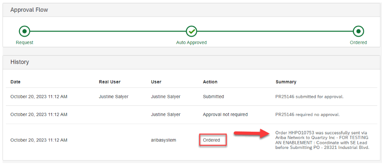Open Order HHPO10753 summary text
Image resolution: width=382 pixels, height=164 pixels.
(323, 140)
